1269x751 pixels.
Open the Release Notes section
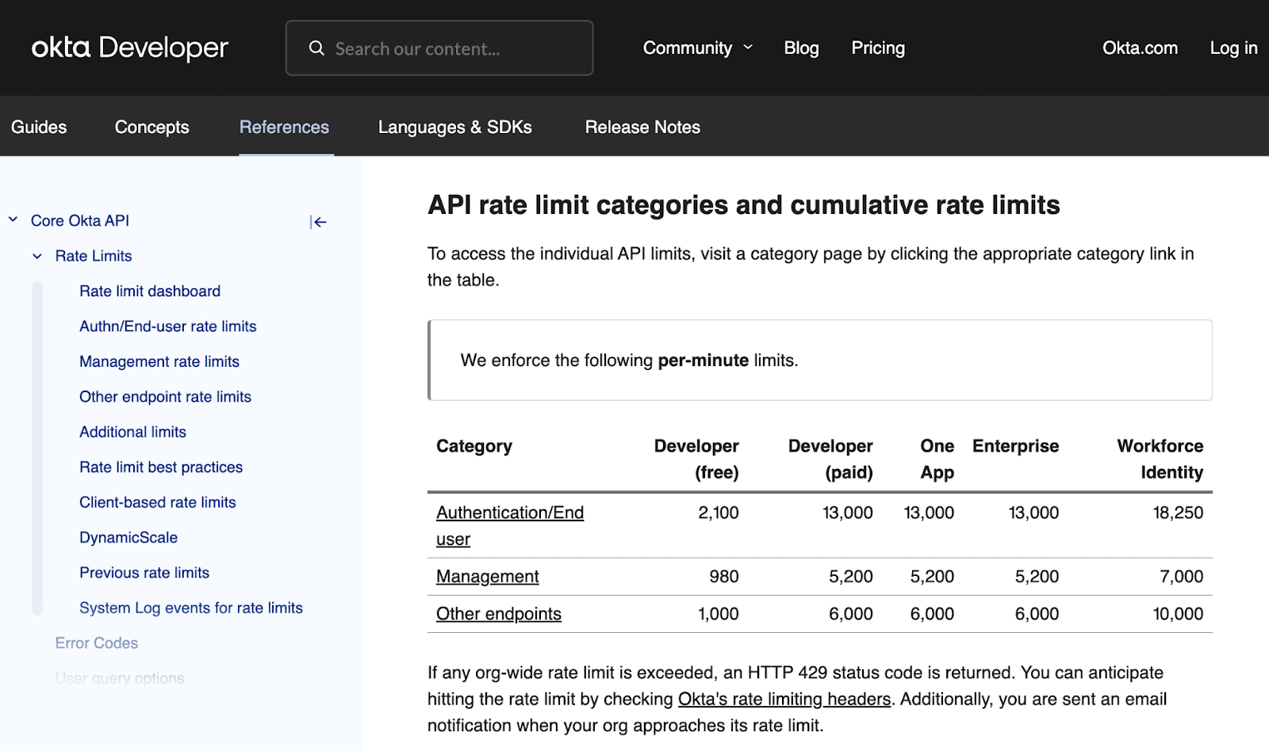point(642,127)
